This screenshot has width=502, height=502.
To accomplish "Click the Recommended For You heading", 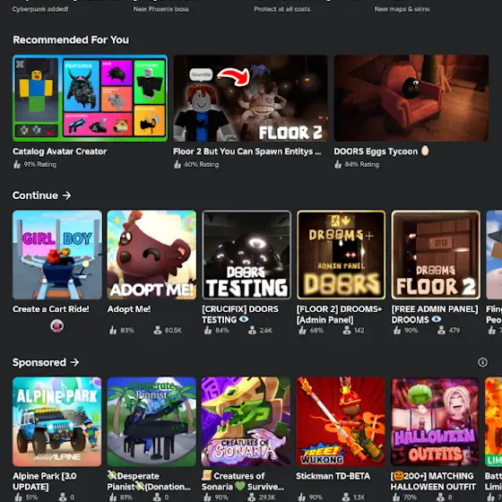I will pyautogui.click(x=71, y=39).
